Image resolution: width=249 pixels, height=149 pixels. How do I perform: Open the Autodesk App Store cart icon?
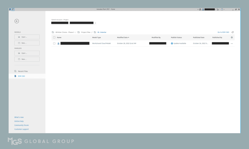coord(218,9)
